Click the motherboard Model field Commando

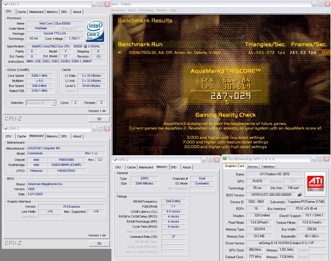pos(52,153)
